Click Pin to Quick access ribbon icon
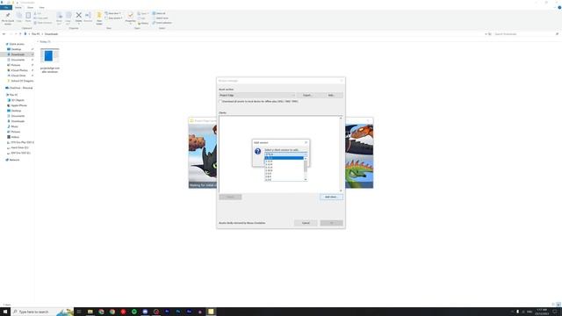The image size is (562, 316). (8, 18)
